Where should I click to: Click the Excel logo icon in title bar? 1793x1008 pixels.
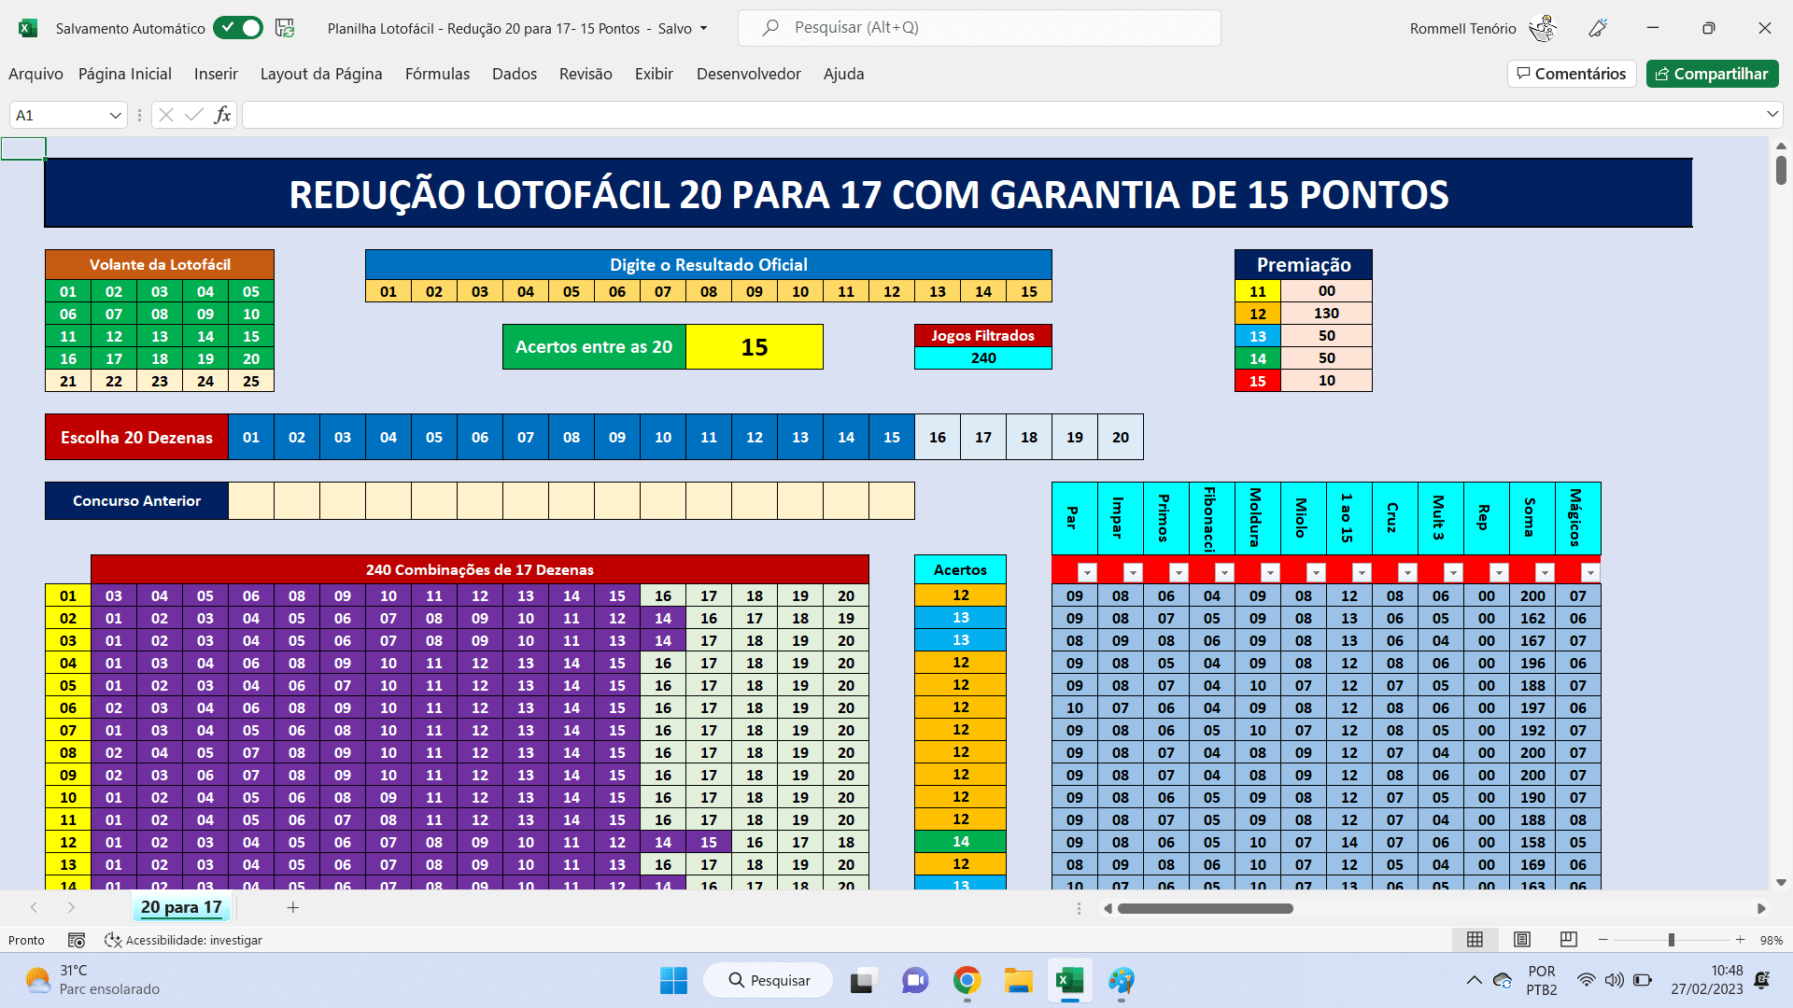coord(28,28)
